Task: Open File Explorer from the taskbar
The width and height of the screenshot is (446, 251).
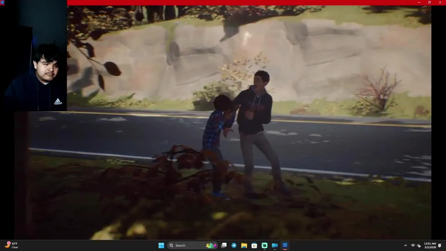Action: point(244,245)
